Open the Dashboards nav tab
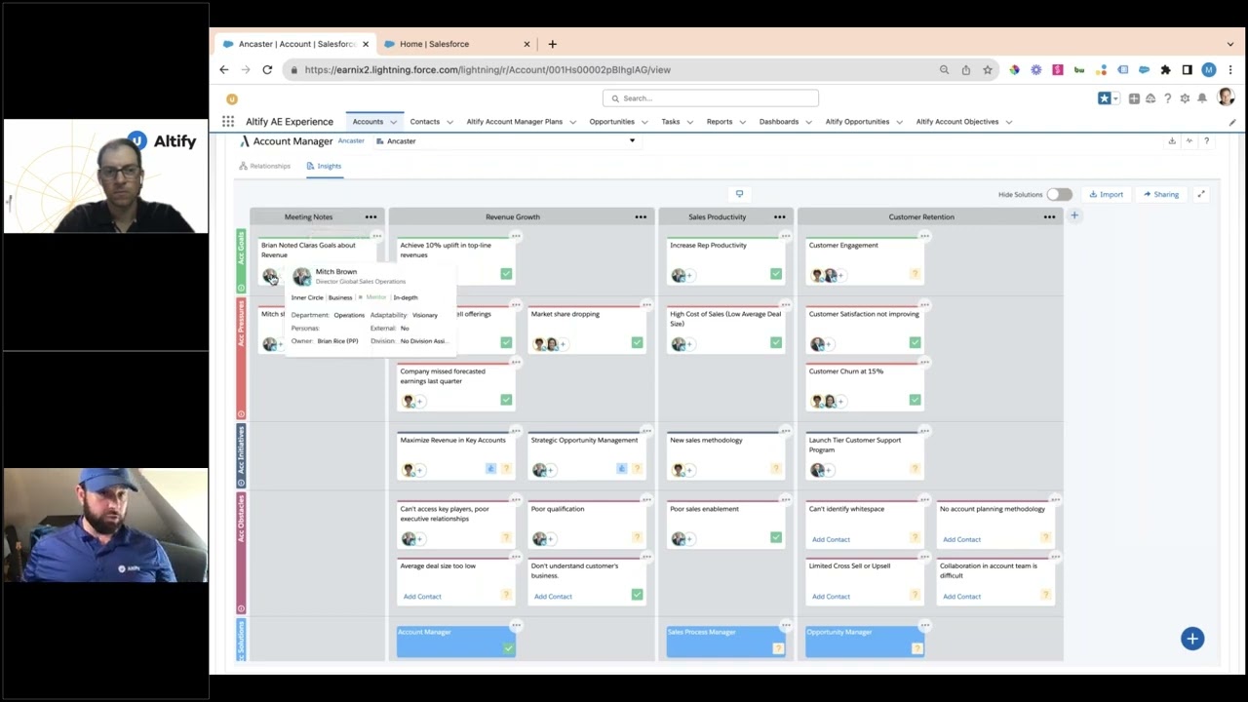The height and width of the screenshot is (702, 1248). (779, 122)
